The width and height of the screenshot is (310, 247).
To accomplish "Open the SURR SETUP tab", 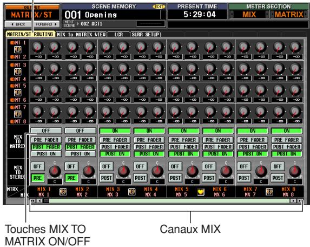I will pos(146,35).
